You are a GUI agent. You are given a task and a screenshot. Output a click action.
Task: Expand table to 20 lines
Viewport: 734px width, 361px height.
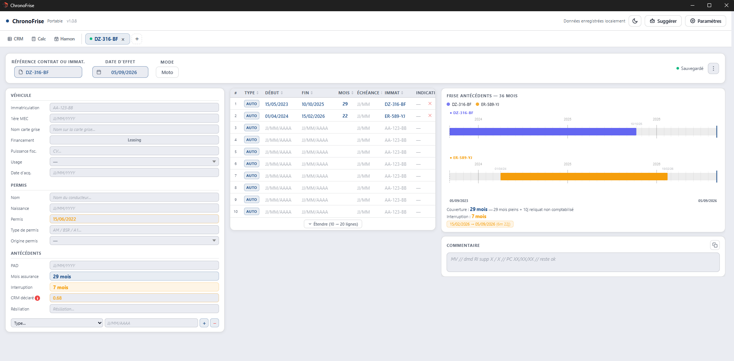point(333,224)
